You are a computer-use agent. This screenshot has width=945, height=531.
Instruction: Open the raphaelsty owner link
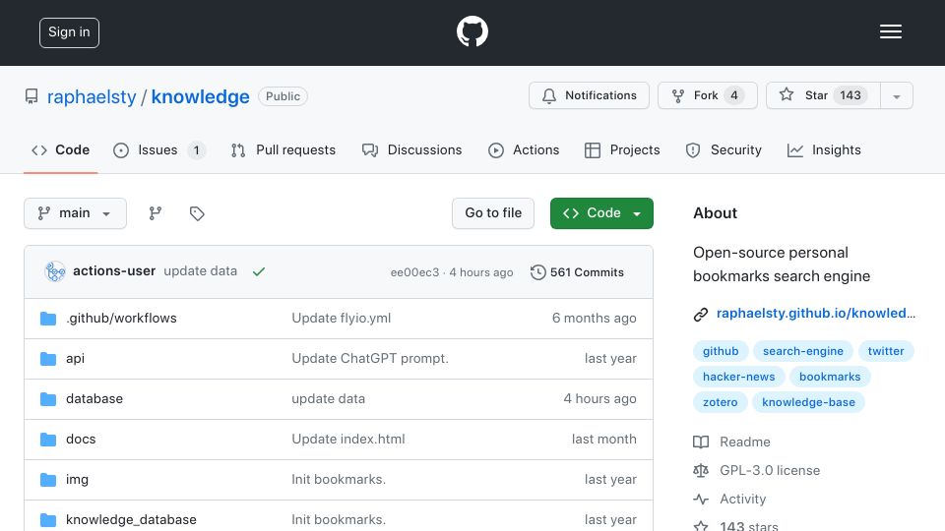[92, 97]
